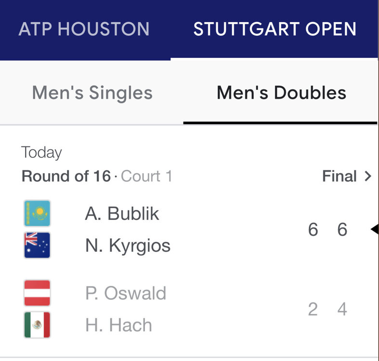The width and height of the screenshot is (379, 361).
Task: Switch to ATP Houston tab
Action: click(x=84, y=29)
